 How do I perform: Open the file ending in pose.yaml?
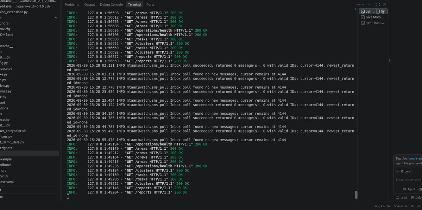[29, 182]
